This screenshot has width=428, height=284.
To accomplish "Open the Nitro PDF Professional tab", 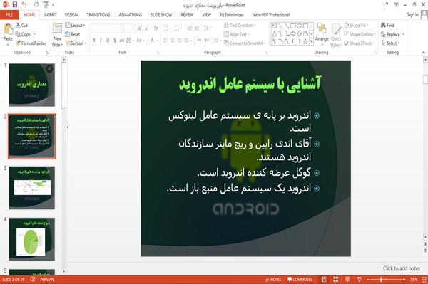I will (271, 15).
